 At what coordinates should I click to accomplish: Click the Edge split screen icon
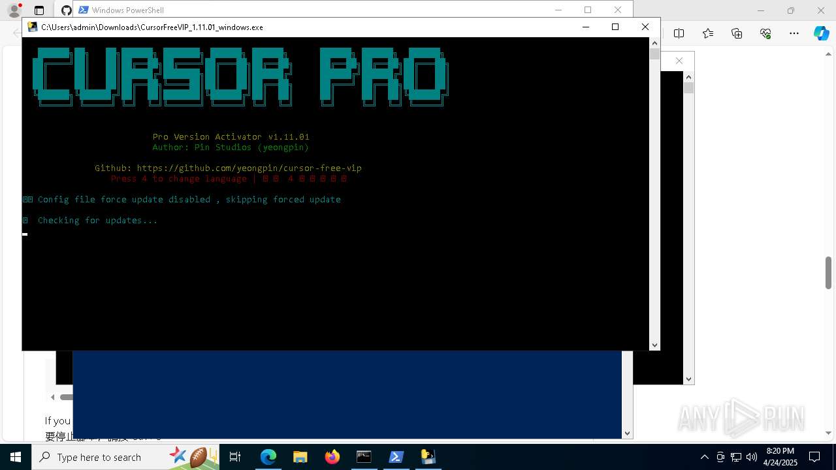pos(679,33)
